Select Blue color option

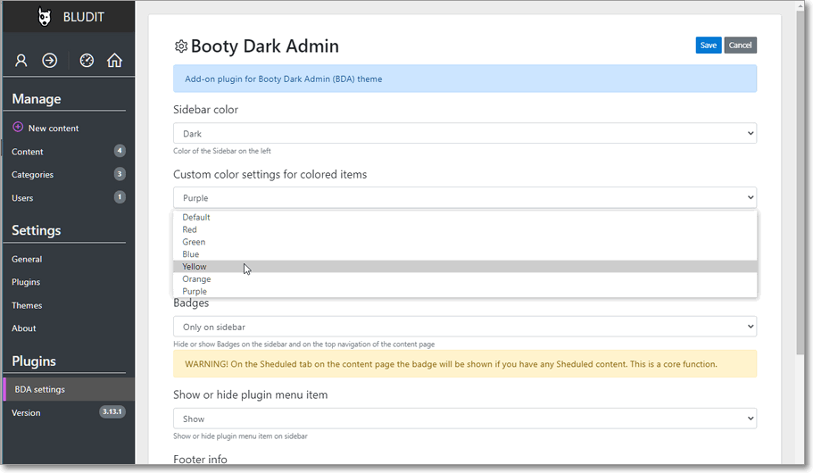[465, 254]
